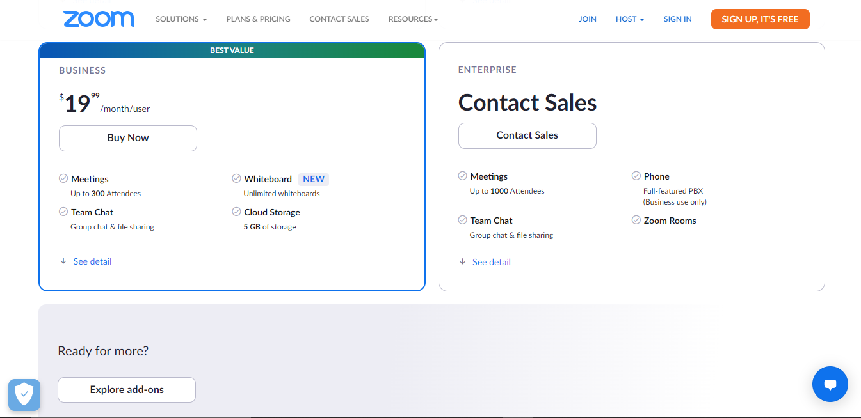This screenshot has width=861, height=418.
Task: Open Plans & Pricing in the navigation bar
Action: coord(258,19)
